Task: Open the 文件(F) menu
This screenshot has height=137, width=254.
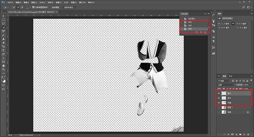Action: pyautogui.click(x=10, y=2)
